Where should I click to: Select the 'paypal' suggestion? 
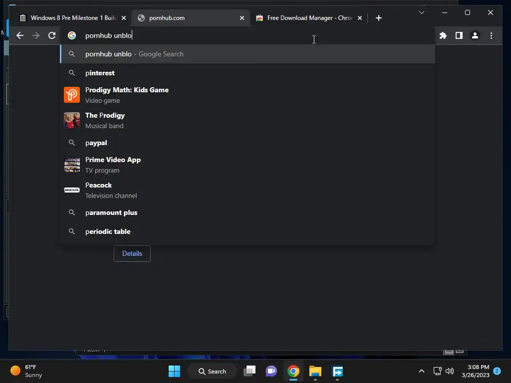coord(248,143)
